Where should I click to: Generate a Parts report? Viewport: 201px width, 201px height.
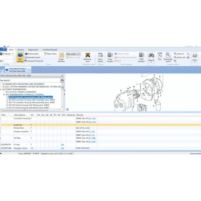click(100, 57)
